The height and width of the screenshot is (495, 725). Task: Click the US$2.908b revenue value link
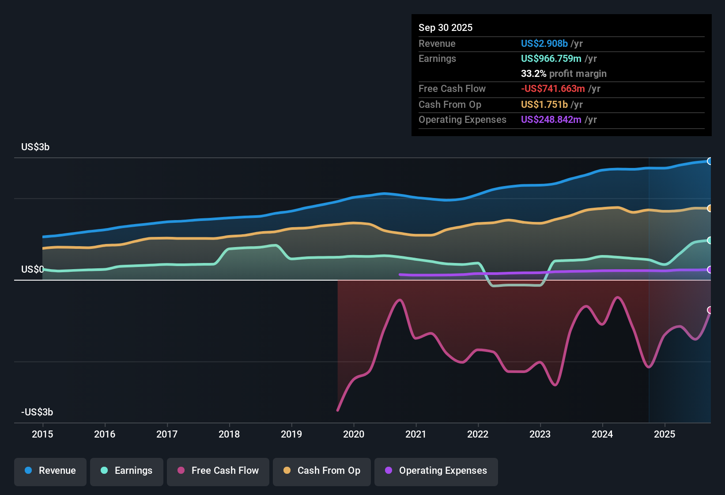coord(544,43)
